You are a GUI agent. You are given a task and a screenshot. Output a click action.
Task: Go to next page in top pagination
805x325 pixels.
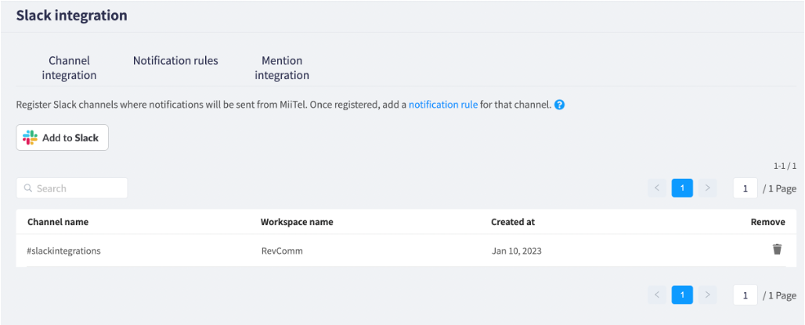pyautogui.click(x=707, y=187)
